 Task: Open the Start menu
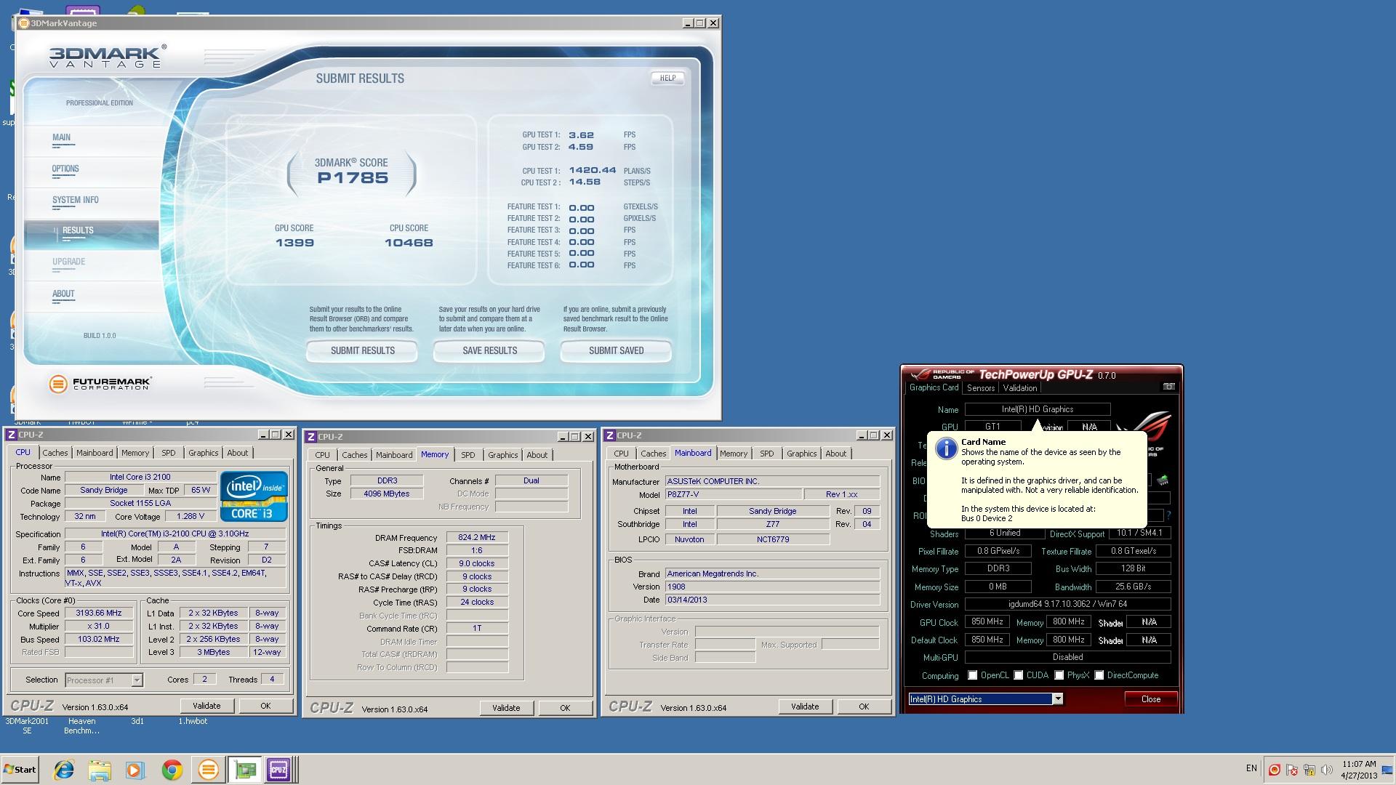[x=20, y=770]
